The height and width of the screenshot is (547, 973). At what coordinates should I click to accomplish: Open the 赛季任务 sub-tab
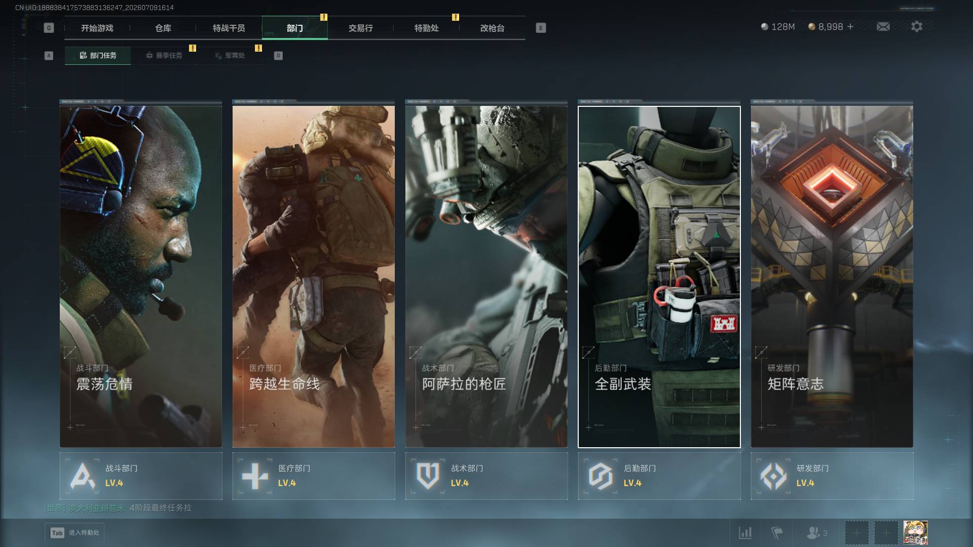coord(164,55)
